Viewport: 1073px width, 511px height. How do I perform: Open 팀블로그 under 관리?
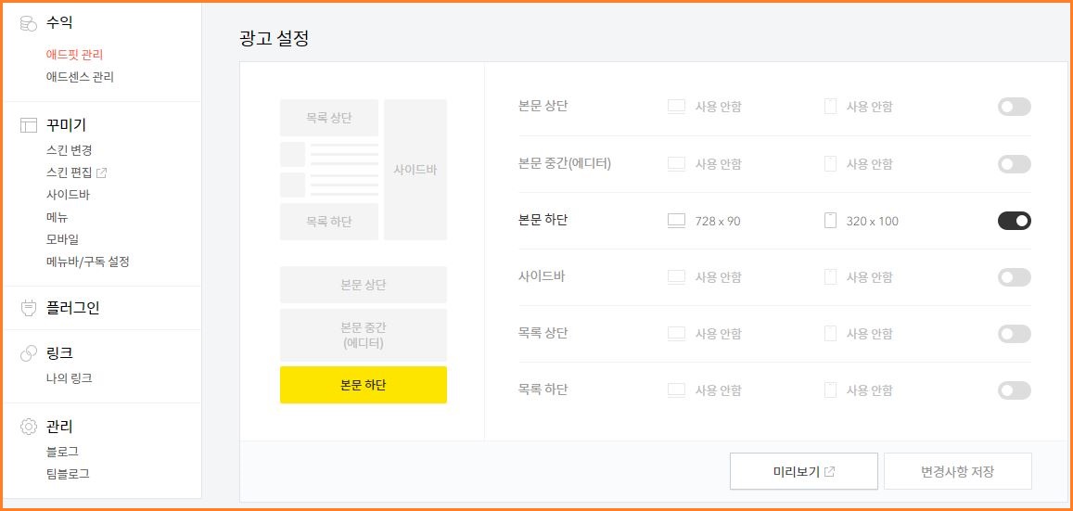point(68,473)
